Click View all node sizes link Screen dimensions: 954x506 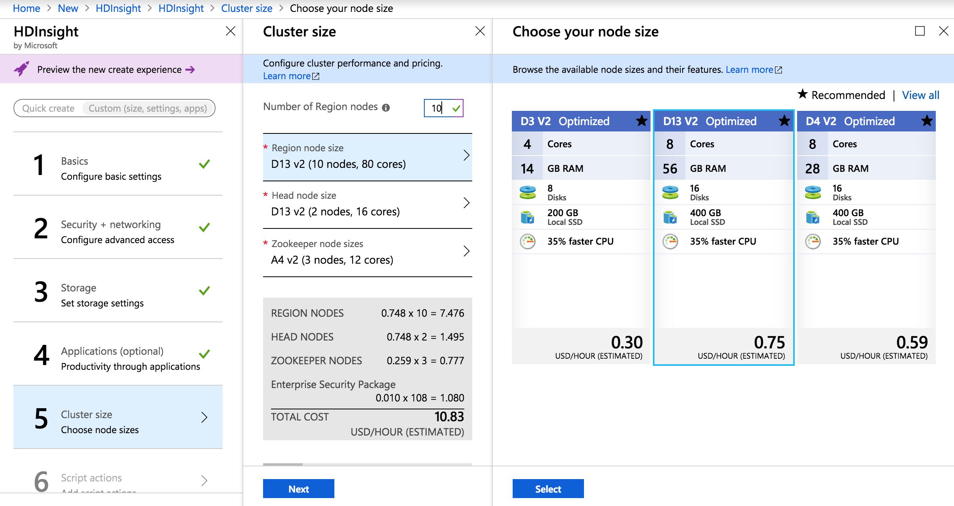[x=921, y=95]
